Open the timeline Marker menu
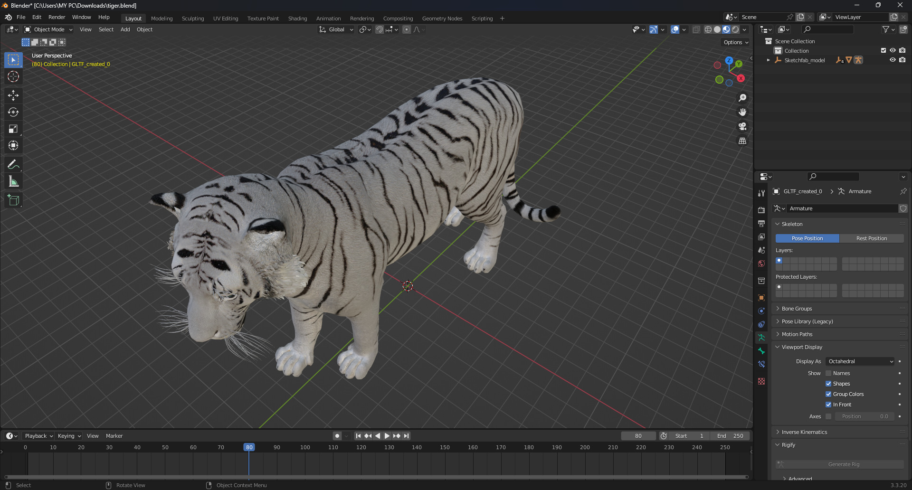This screenshot has width=912, height=490. [x=114, y=436]
